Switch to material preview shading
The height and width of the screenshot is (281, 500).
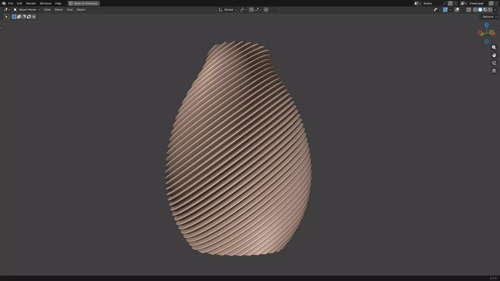pyautogui.click(x=485, y=10)
